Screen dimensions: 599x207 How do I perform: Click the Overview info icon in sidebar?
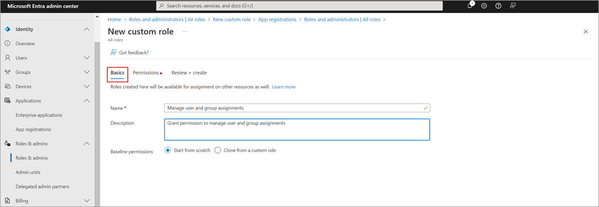(7, 44)
